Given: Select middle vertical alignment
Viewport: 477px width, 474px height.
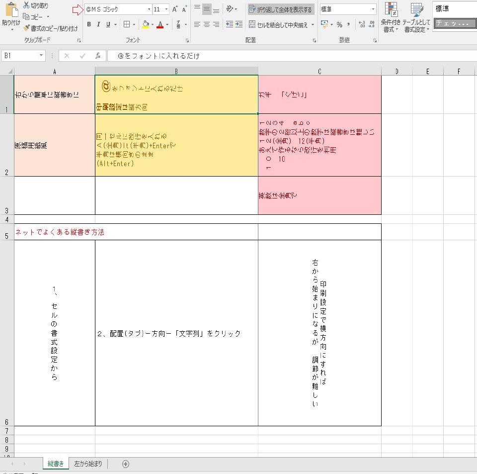Looking at the screenshot, I should pyautogui.click(x=207, y=9).
